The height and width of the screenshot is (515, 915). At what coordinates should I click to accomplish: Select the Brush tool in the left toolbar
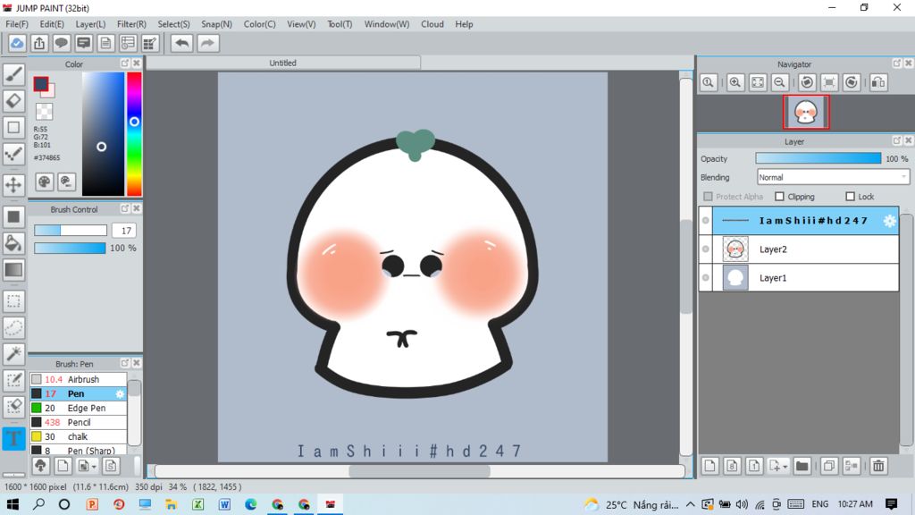coord(13,74)
